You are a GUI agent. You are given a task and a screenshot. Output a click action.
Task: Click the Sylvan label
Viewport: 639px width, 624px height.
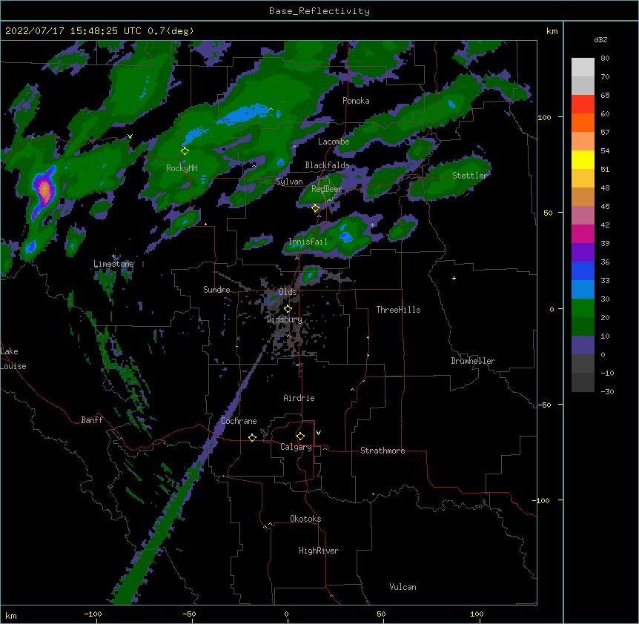289,182
